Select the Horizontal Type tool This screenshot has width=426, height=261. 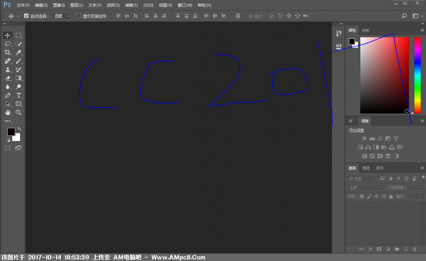[19, 95]
